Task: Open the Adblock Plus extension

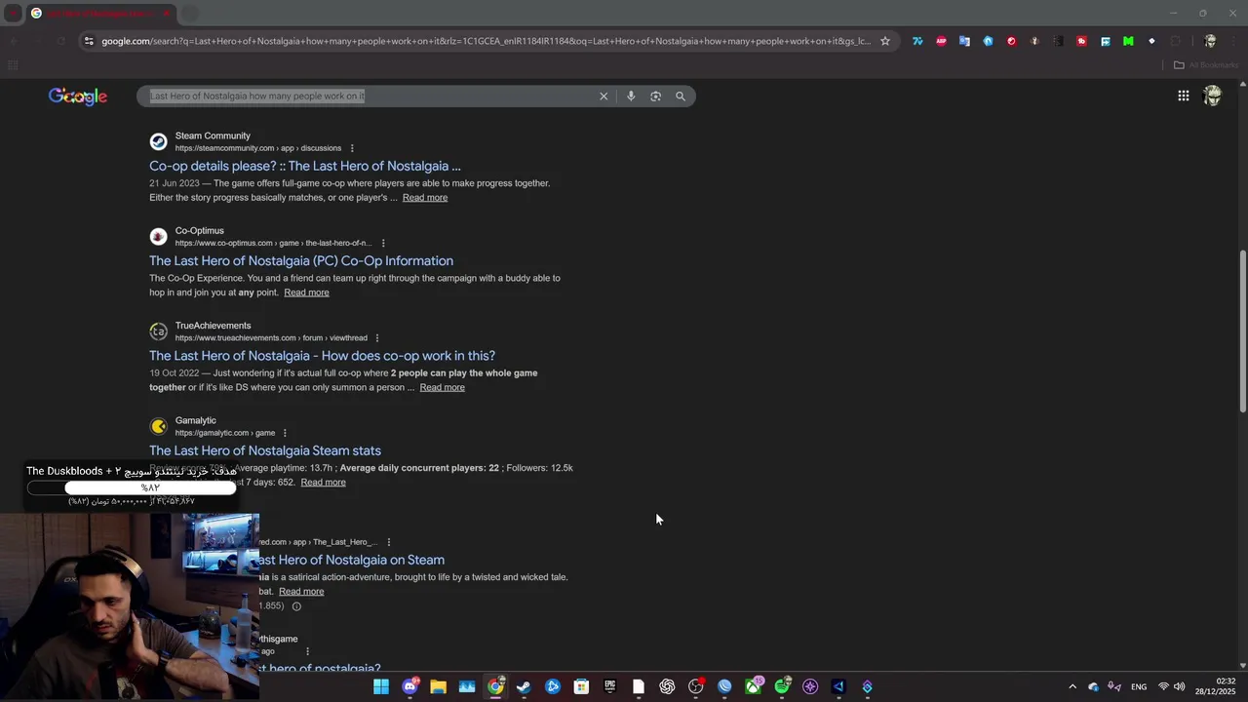Action: click(941, 41)
